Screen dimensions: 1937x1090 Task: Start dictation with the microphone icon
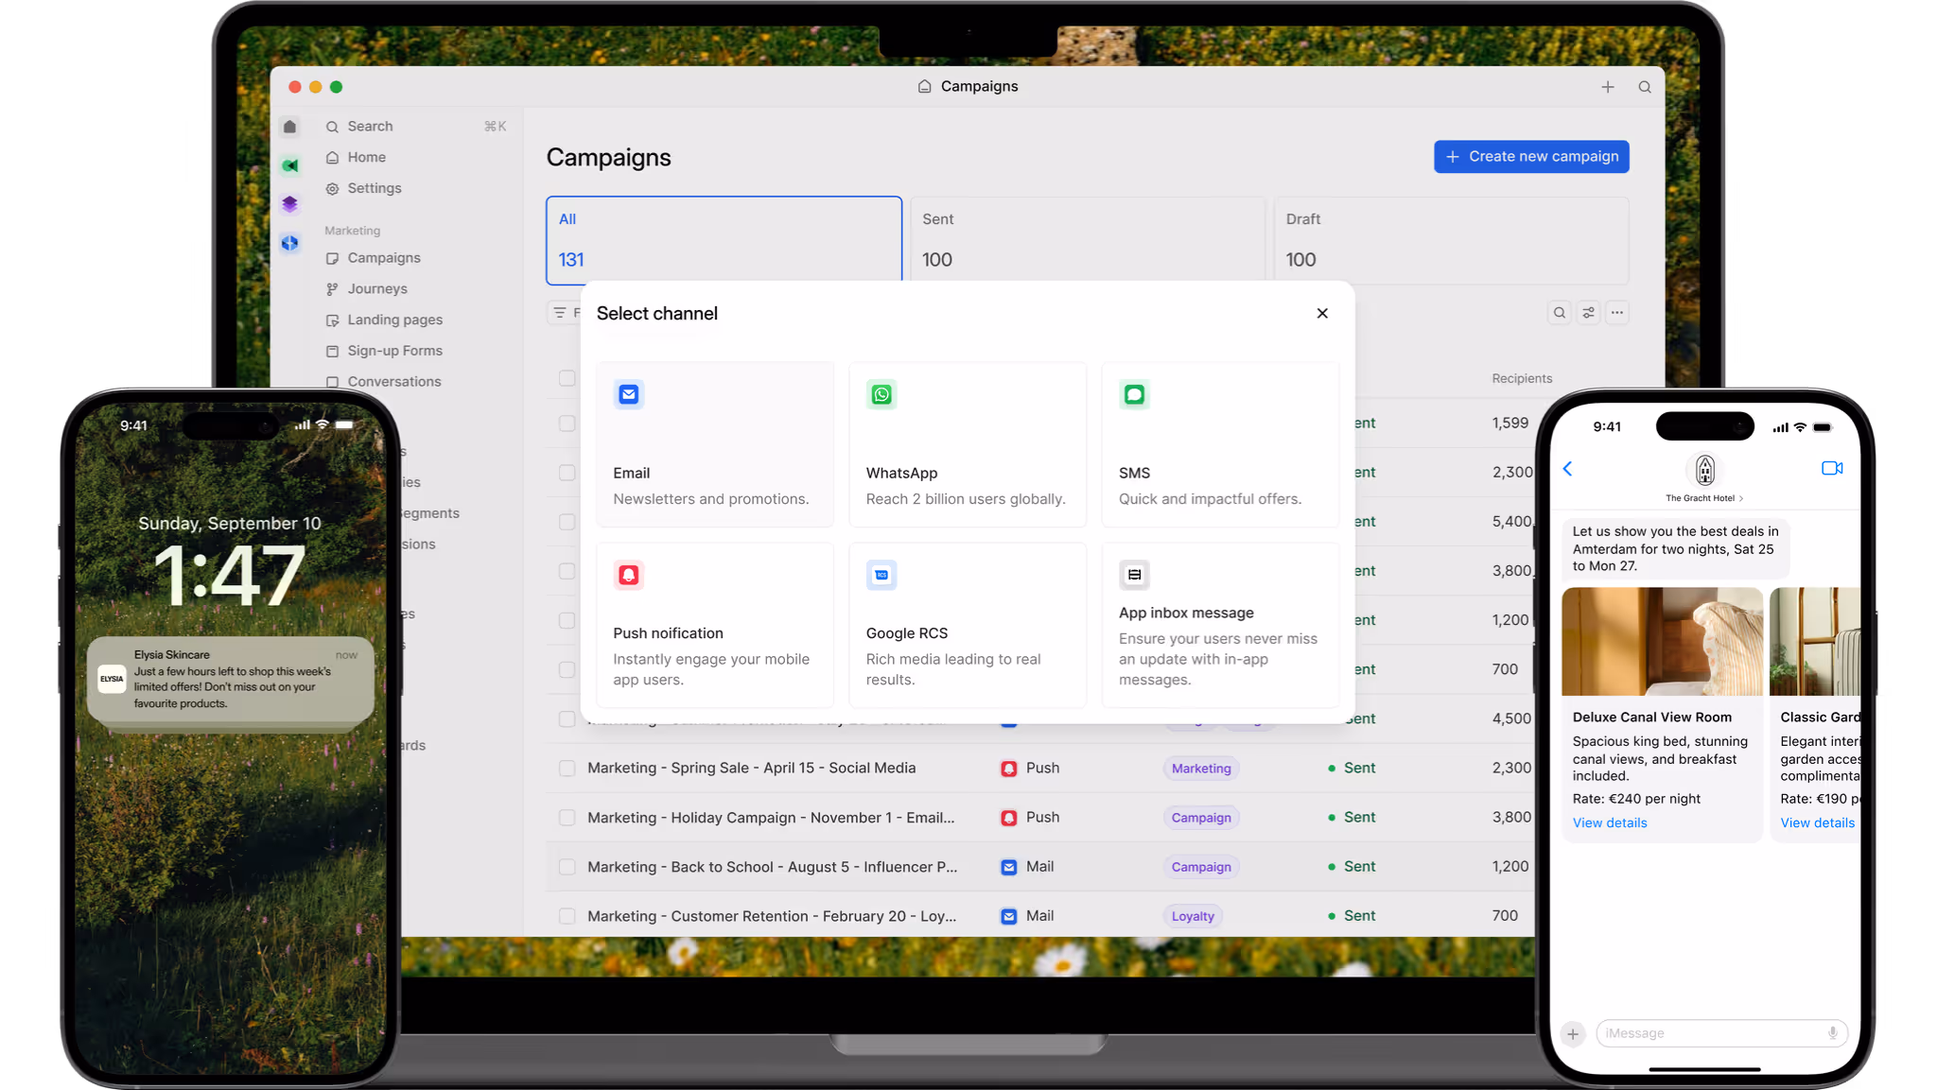tap(1832, 1033)
